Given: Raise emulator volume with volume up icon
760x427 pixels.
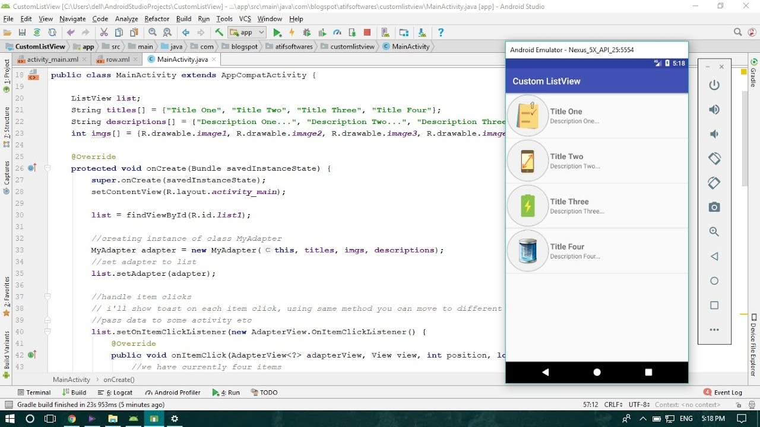Looking at the screenshot, I should [714, 110].
